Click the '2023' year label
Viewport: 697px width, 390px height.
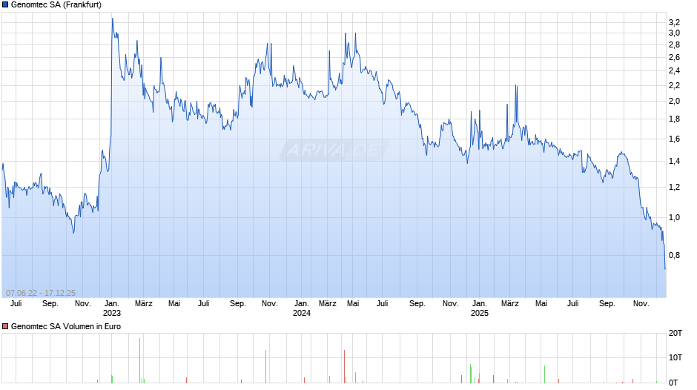(x=112, y=313)
